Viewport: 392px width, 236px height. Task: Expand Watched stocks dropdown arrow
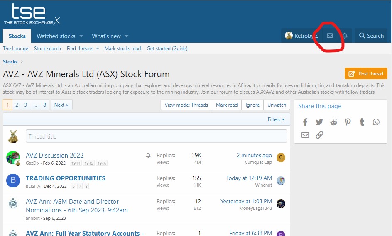point(81,36)
